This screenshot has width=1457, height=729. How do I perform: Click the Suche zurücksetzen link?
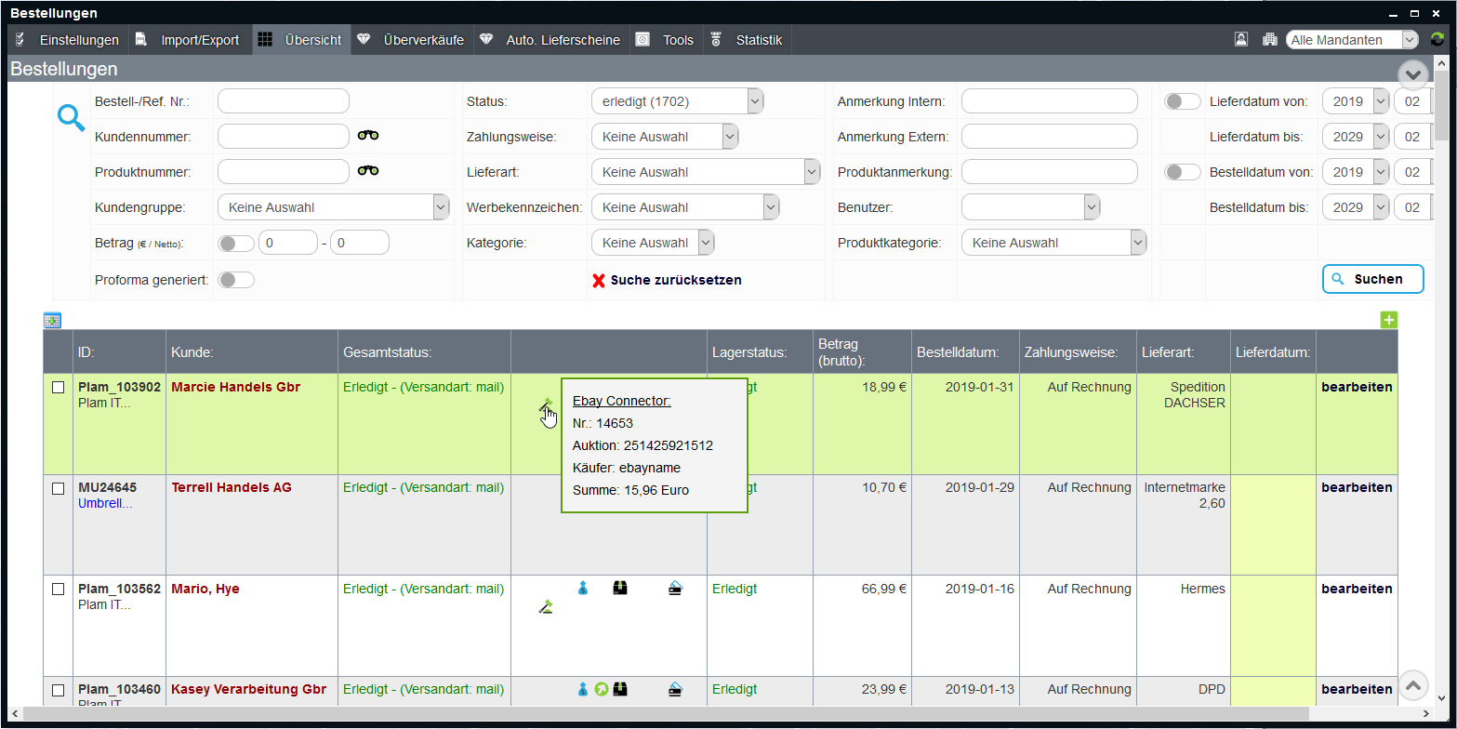click(676, 280)
